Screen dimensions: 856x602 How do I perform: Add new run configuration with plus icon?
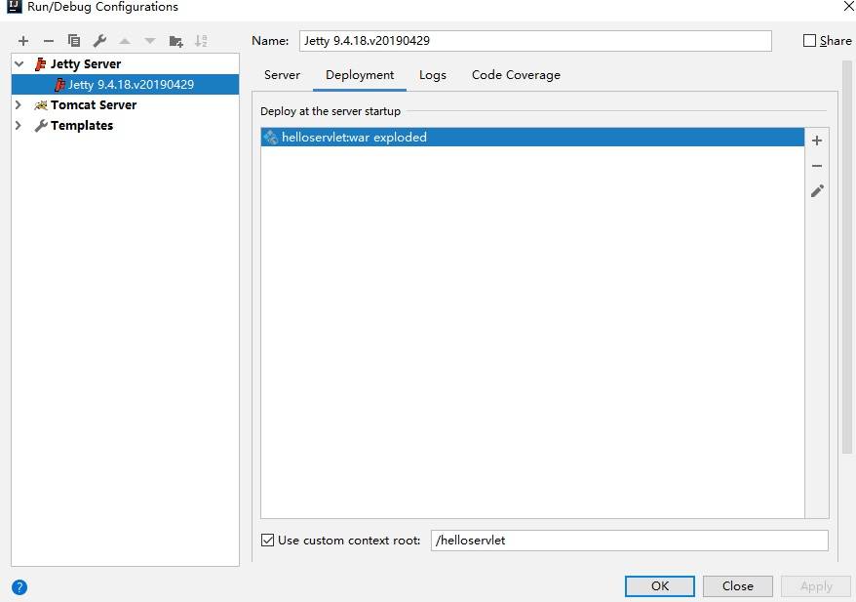[23, 41]
